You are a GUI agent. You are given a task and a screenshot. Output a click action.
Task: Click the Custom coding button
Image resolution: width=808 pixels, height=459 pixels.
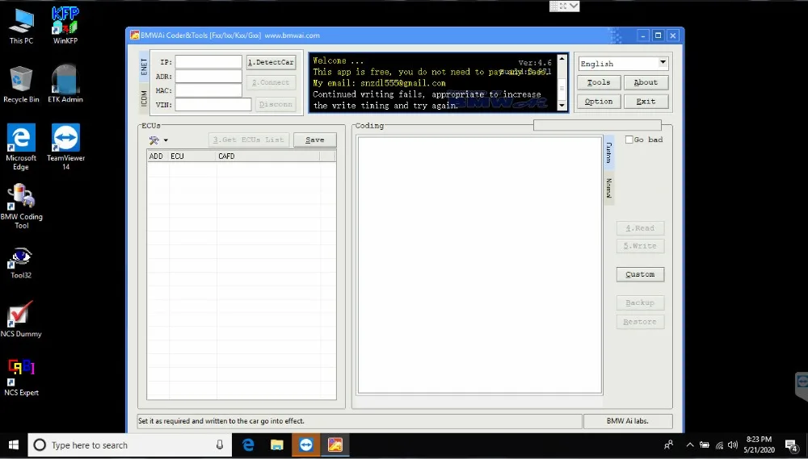(x=641, y=274)
